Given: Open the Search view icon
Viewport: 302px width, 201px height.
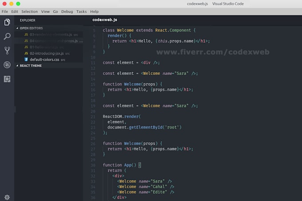Looking at the screenshot, I should pos(7,36).
